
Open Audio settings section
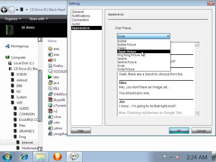76,24
